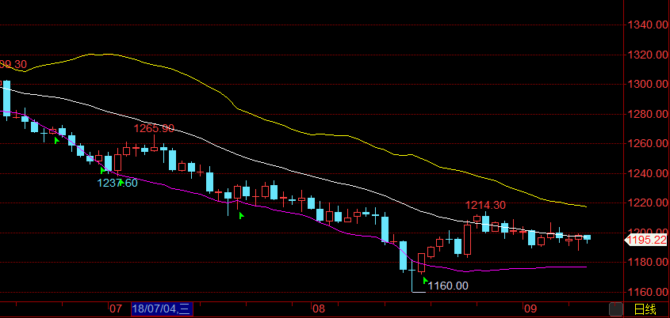The width and height of the screenshot is (670, 318).
Task: Click the 日线 period button
Action: pos(645,309)
